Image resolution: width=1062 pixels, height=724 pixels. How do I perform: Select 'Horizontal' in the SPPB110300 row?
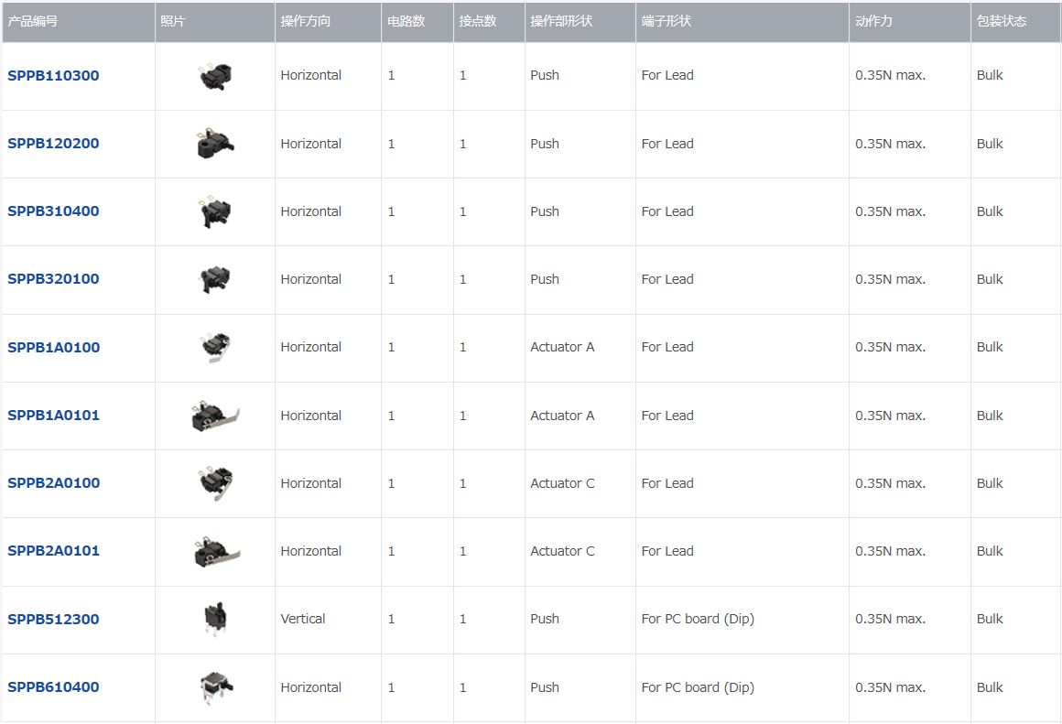311,75
